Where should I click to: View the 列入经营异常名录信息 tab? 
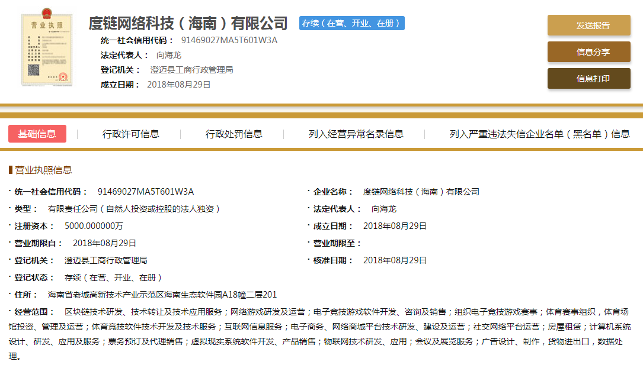(356, 134)
